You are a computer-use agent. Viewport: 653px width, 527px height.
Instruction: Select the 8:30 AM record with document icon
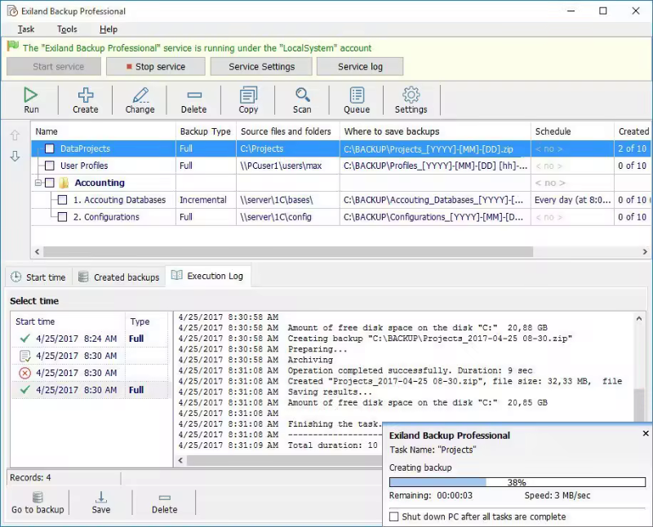(x=91, y=356)
